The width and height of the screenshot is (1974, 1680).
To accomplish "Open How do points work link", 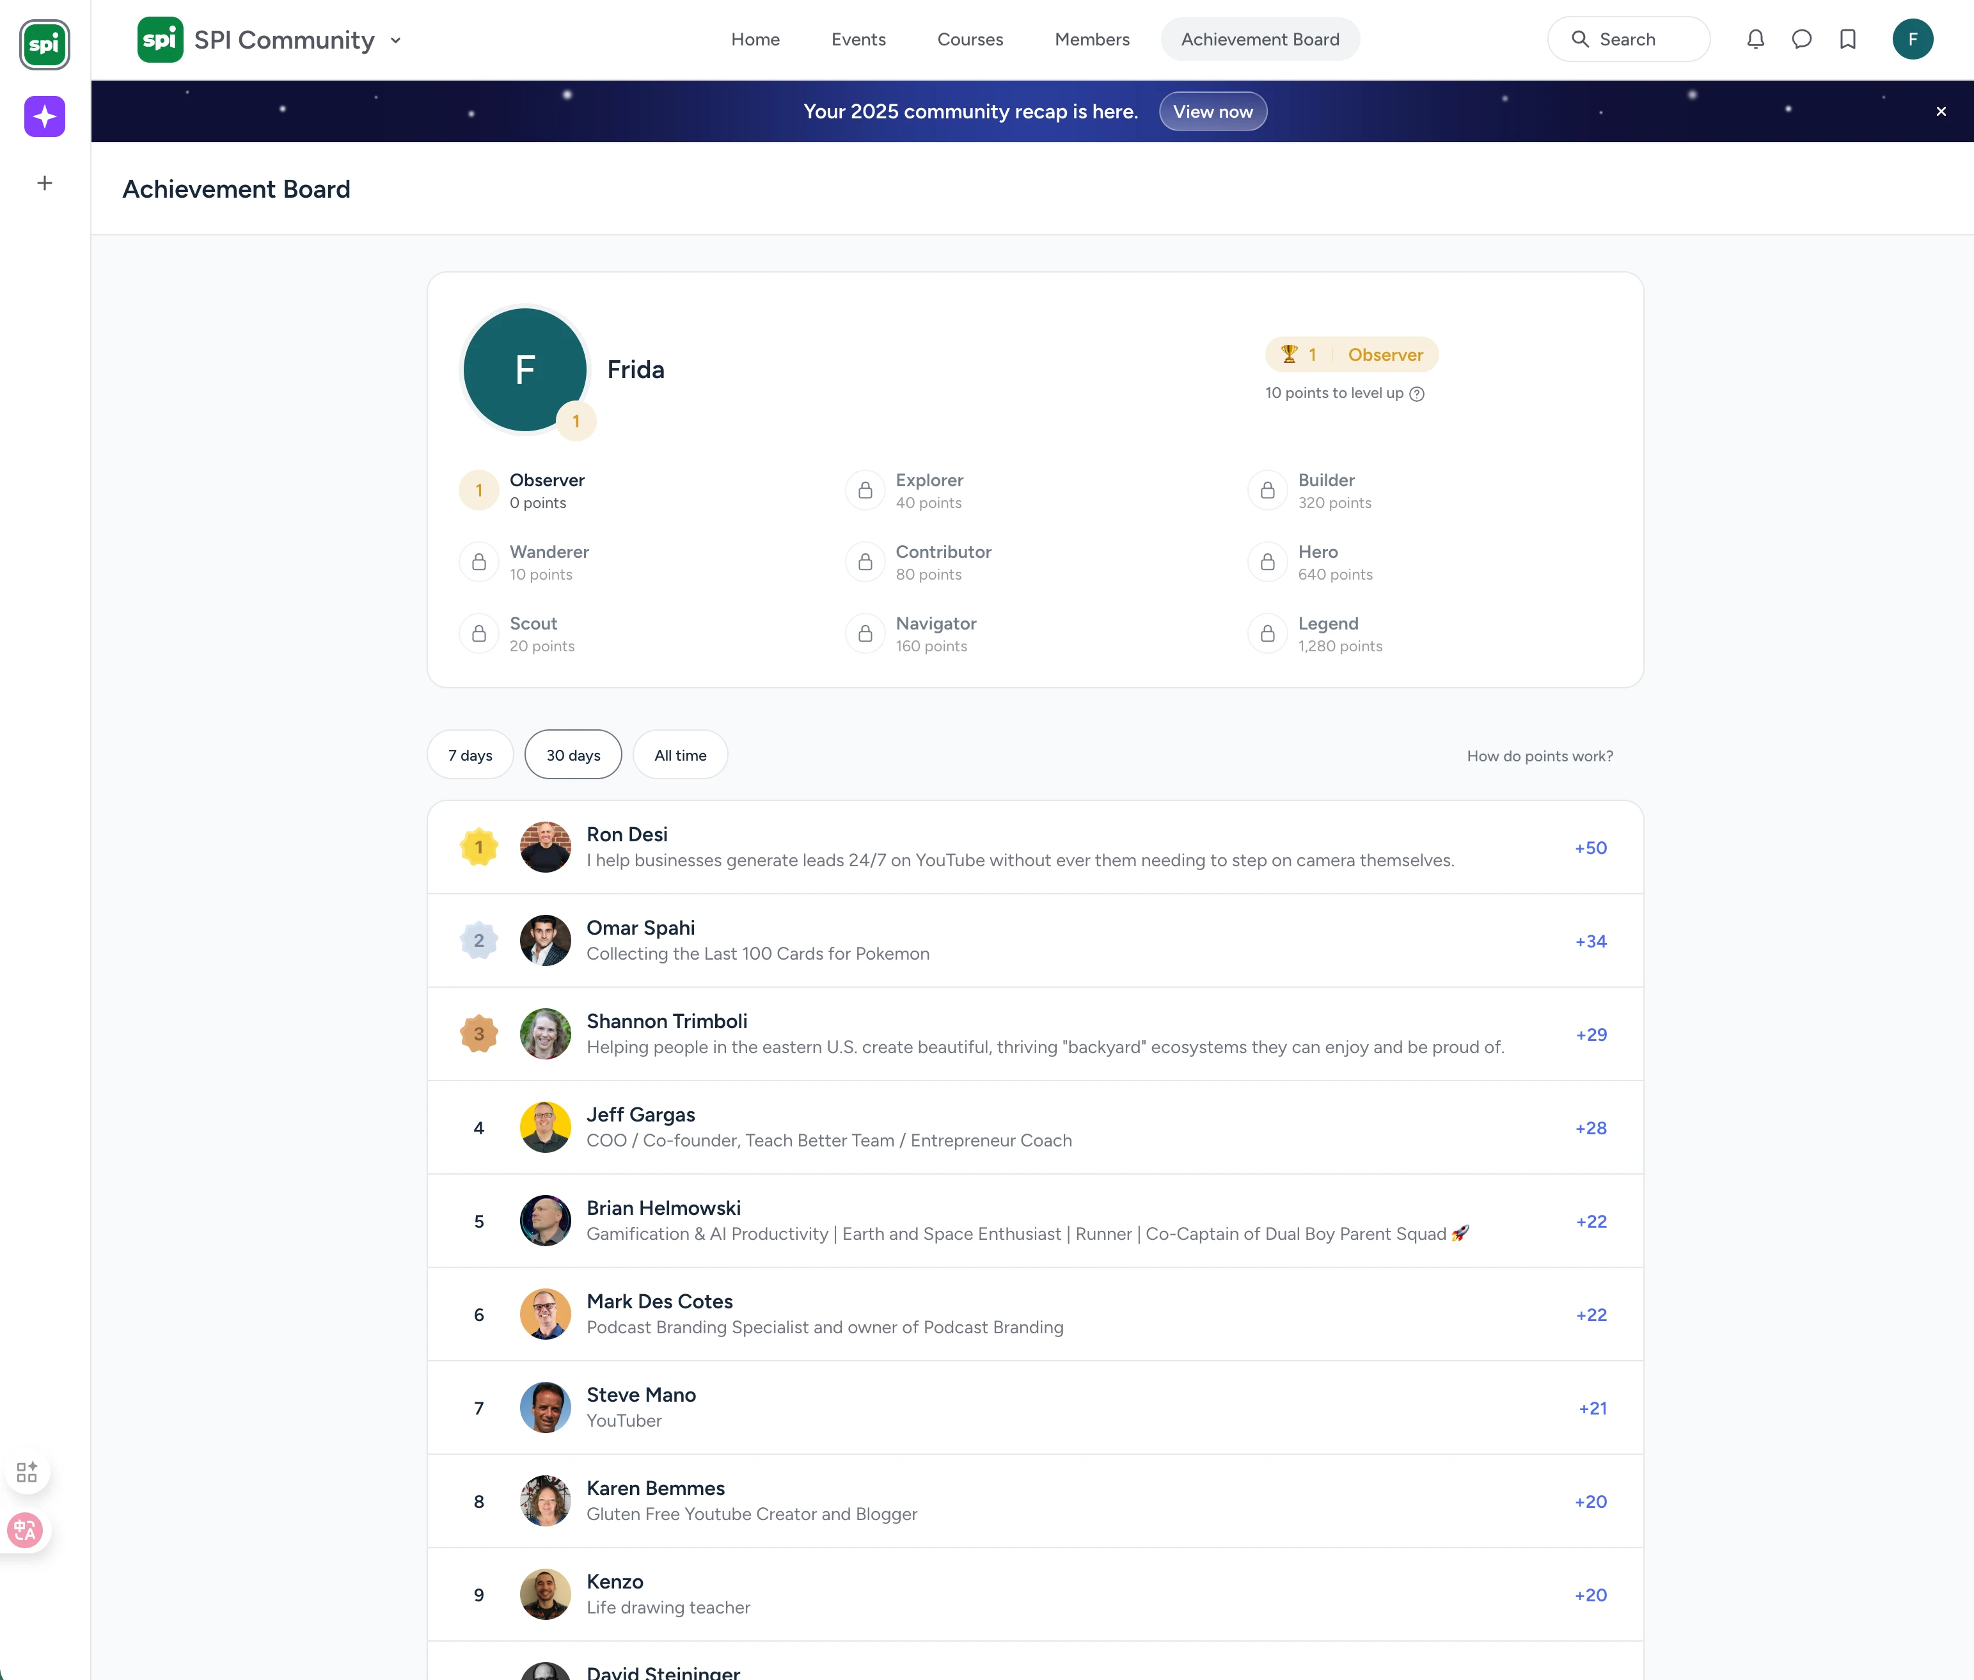I will (1539, 756).
